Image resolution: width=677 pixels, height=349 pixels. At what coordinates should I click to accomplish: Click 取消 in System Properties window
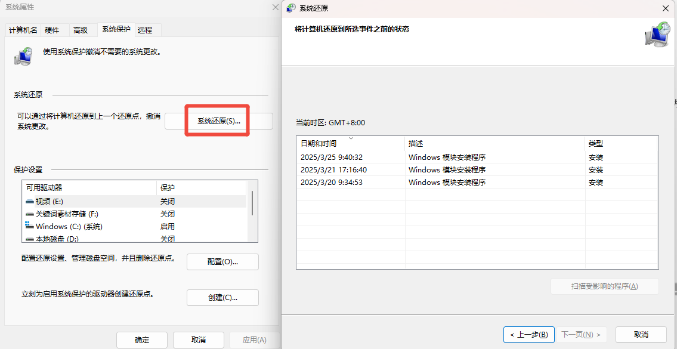(199, 340)
